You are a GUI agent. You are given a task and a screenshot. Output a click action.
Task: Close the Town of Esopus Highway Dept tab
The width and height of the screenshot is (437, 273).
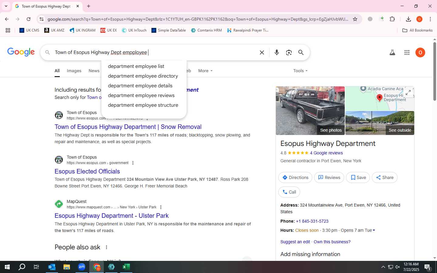pos(78,6)
